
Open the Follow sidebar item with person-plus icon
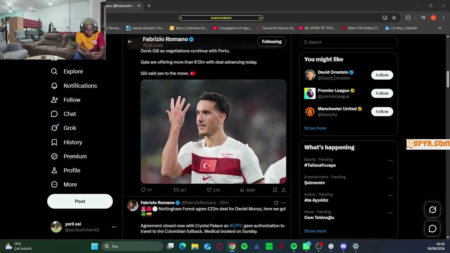click(x=66, y=100)
